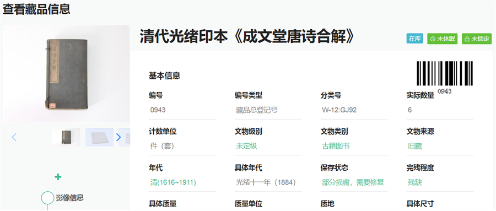This screenshot has height=211, width=496.
Task: Select the book cover thumbnail
Action: coord(67,137)
